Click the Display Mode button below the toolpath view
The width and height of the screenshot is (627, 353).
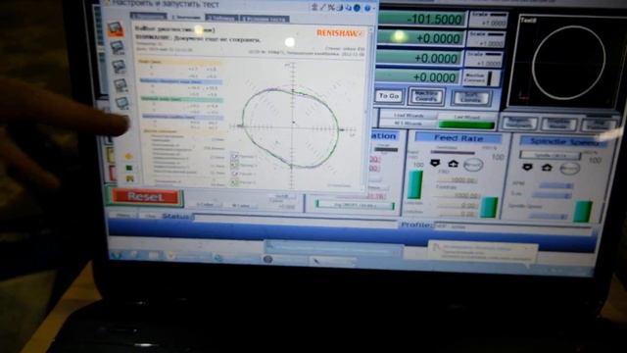coord(558,125)
